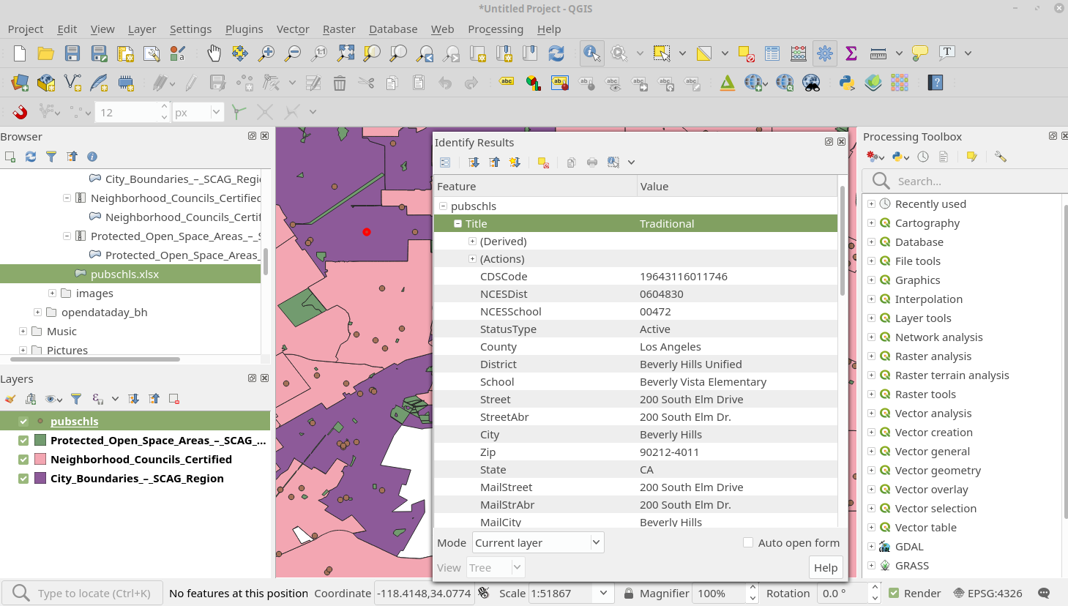Click the EPSG:4326 CRS button
The height and width of the screenshot is (606, 1068).
[x=987, y=593]
